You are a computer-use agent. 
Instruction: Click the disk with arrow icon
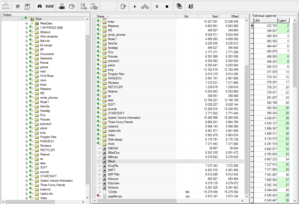[x=72, y=6]
